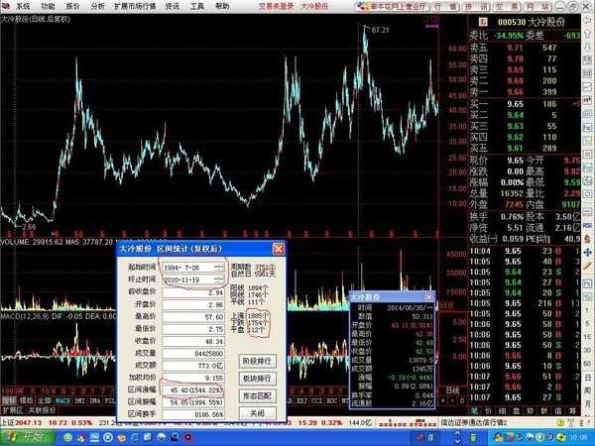Select the 盘 tab under trade list

point(517,410)
